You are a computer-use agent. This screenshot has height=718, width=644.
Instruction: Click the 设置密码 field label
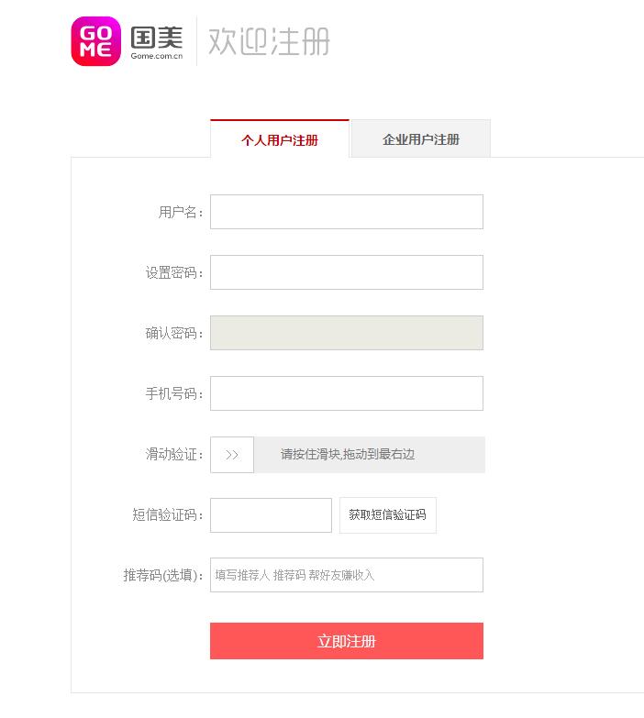coord(173,273)
